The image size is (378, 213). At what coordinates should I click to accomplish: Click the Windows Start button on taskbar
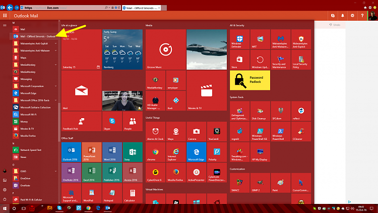5,208
